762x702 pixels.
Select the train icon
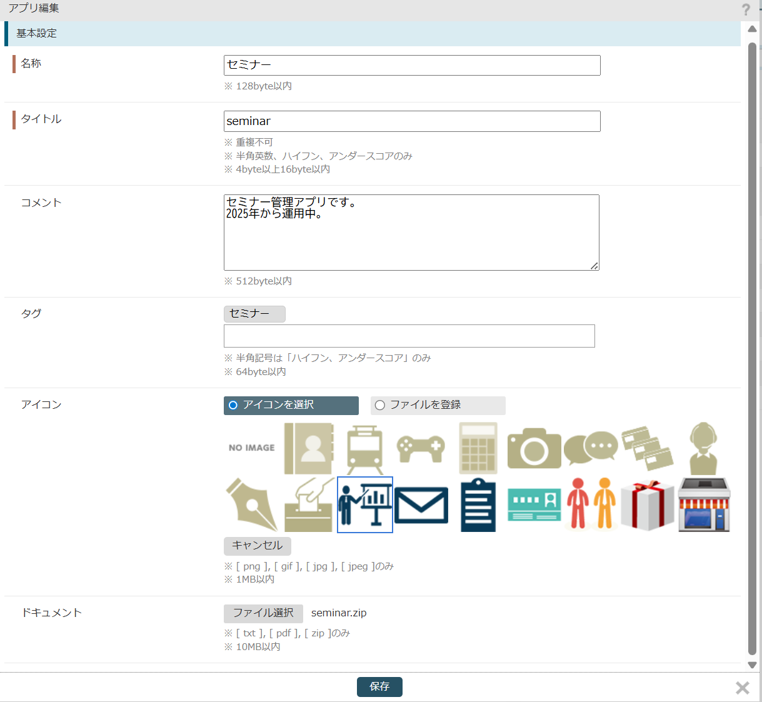[x=365, y=449]
